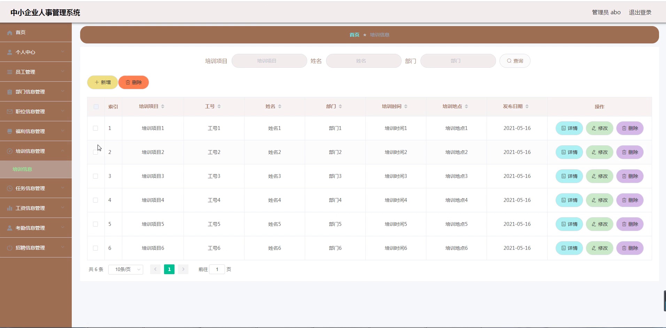Click 退出登录 in the top bar
Screen dimensions: 666x328
pos(640,13)
